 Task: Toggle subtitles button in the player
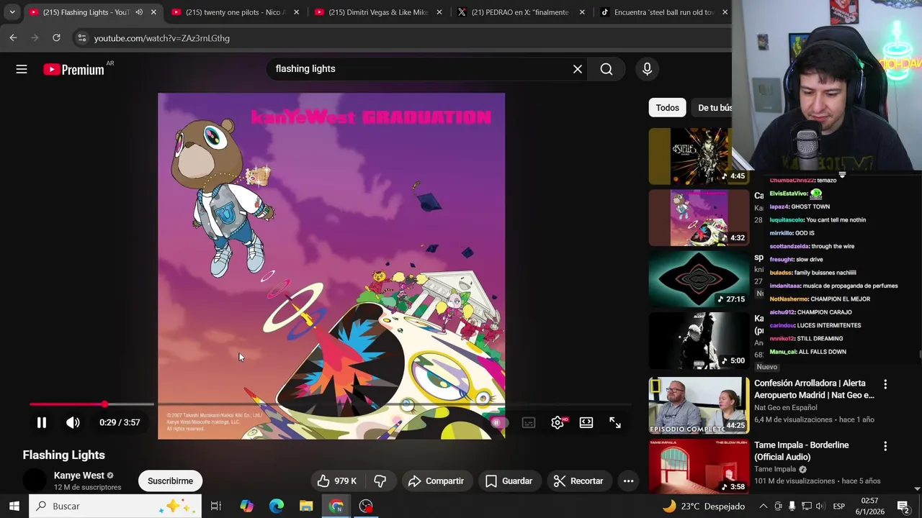pos(529,423)
